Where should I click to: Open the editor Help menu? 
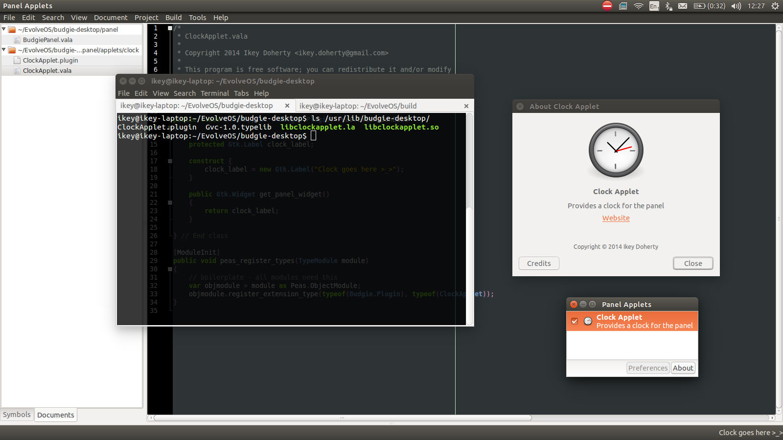(x=221, y=18)
